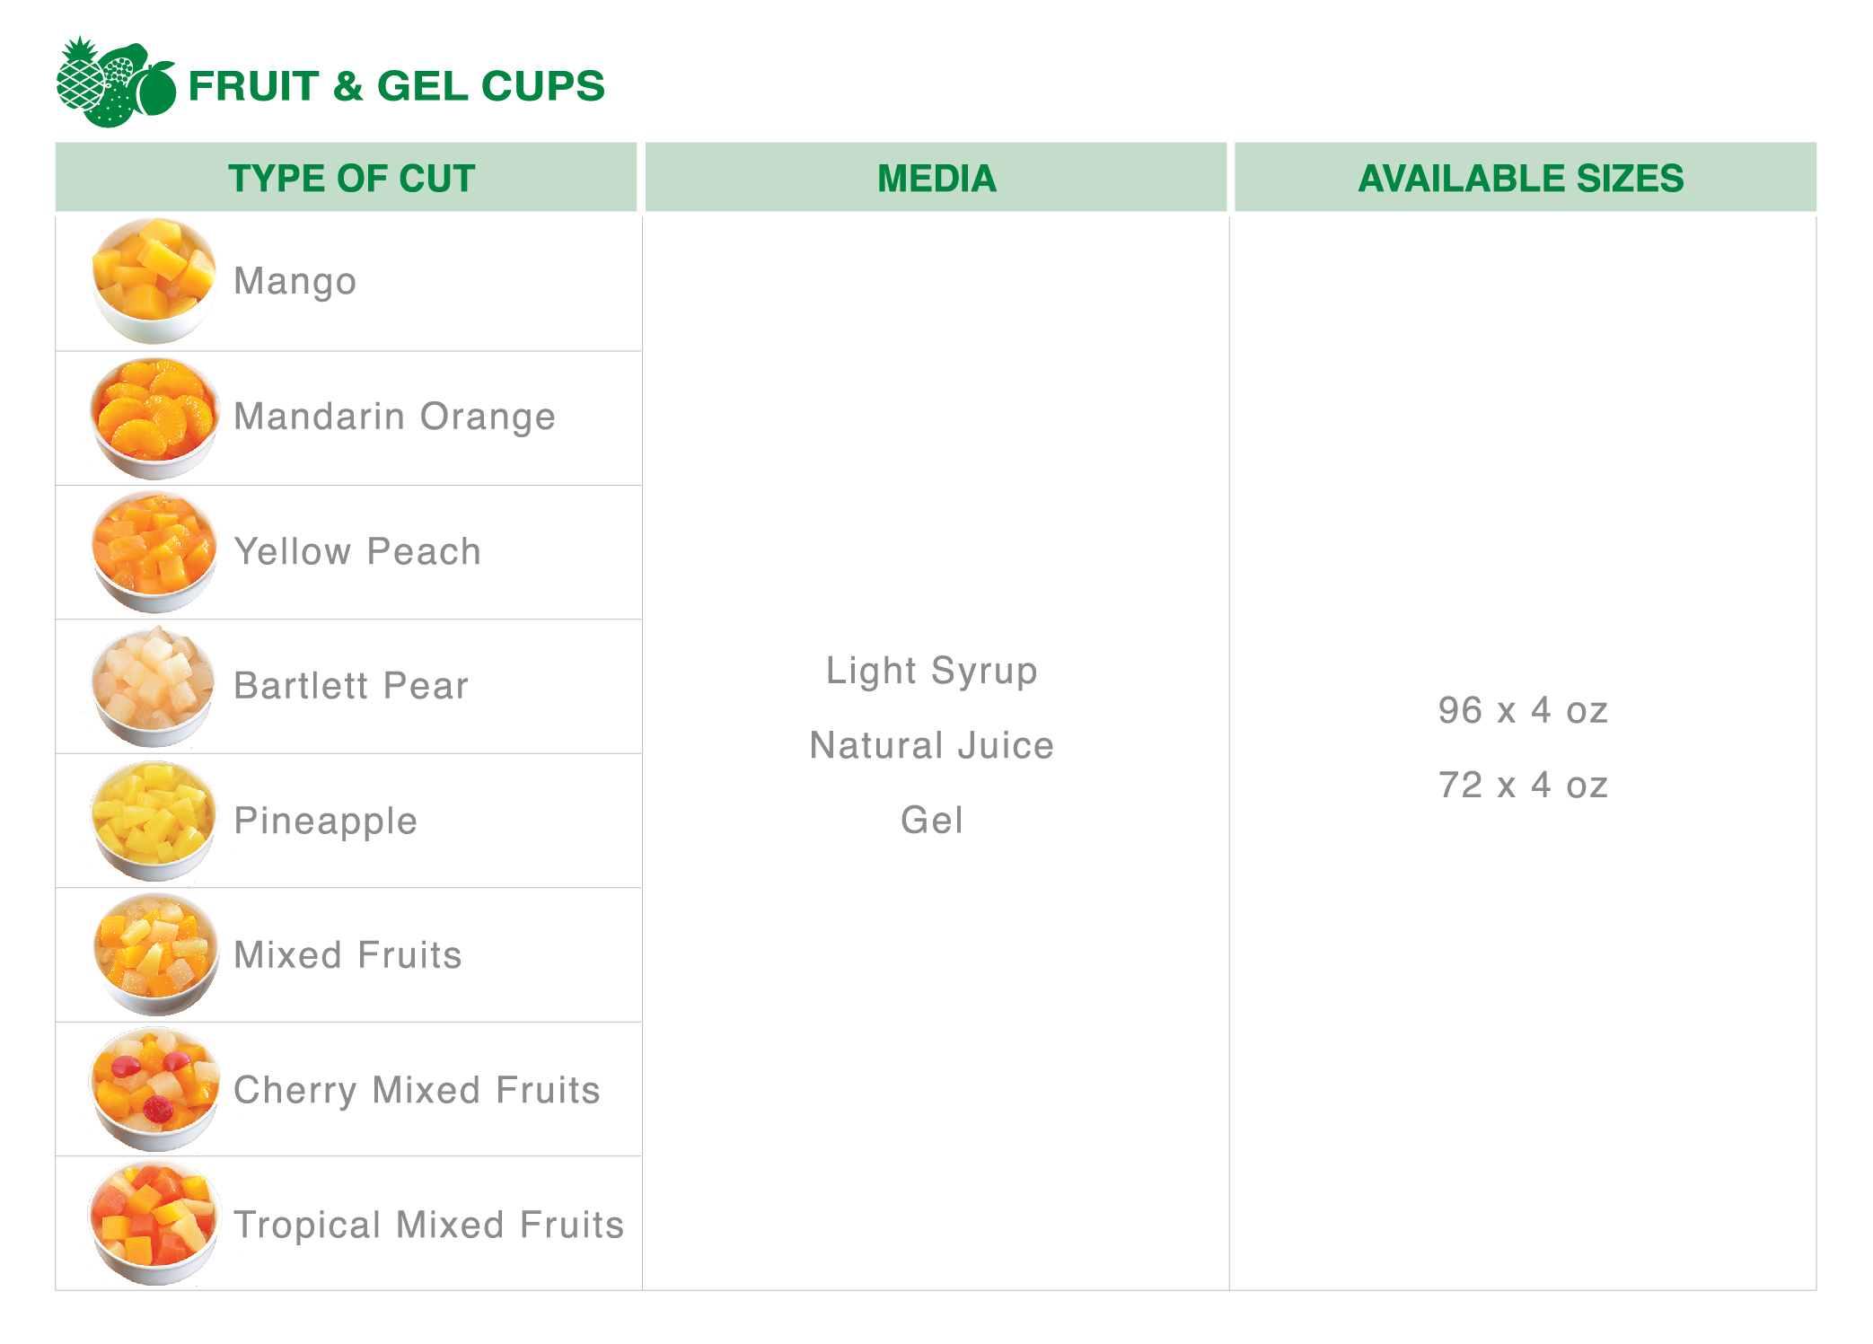
Task: Click the Tropical Mixed Fruits label
Action: [x=428, y=1225]
